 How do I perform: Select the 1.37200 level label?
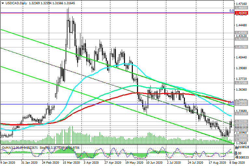[241, 83]
